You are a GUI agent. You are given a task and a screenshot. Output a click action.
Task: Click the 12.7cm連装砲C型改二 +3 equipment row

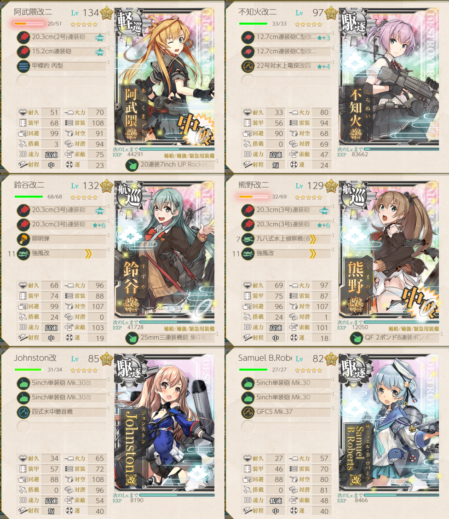(x=286, y=37)
